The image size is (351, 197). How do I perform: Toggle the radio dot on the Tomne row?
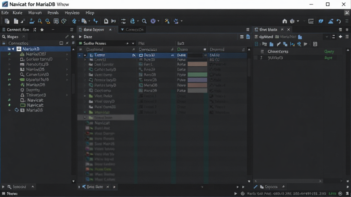[x=85, y=55]
